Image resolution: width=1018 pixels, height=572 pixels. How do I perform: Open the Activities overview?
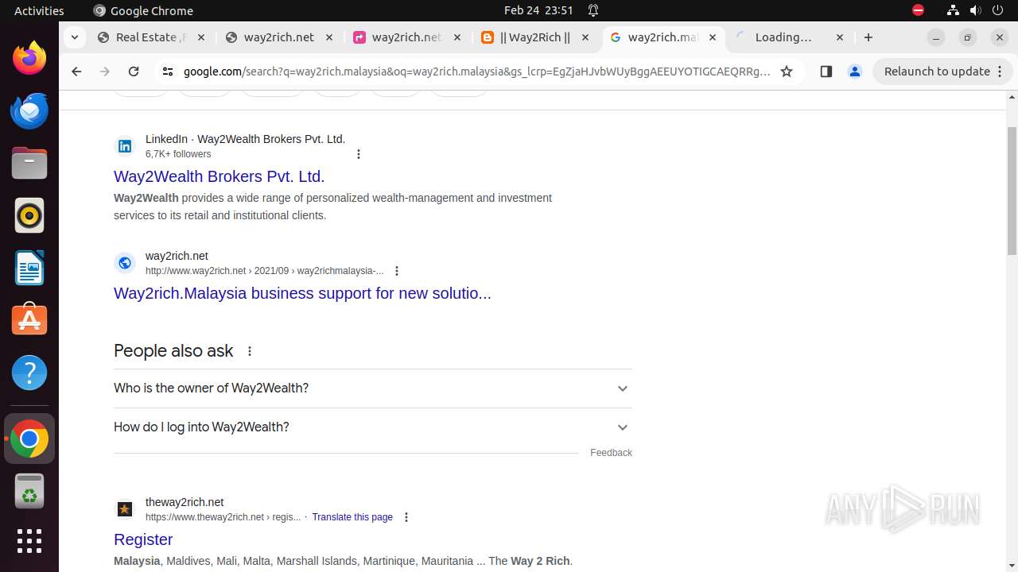tap(39, 10)
